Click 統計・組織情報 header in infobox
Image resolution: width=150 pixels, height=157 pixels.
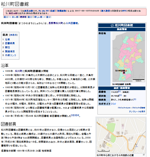(122, 88)
